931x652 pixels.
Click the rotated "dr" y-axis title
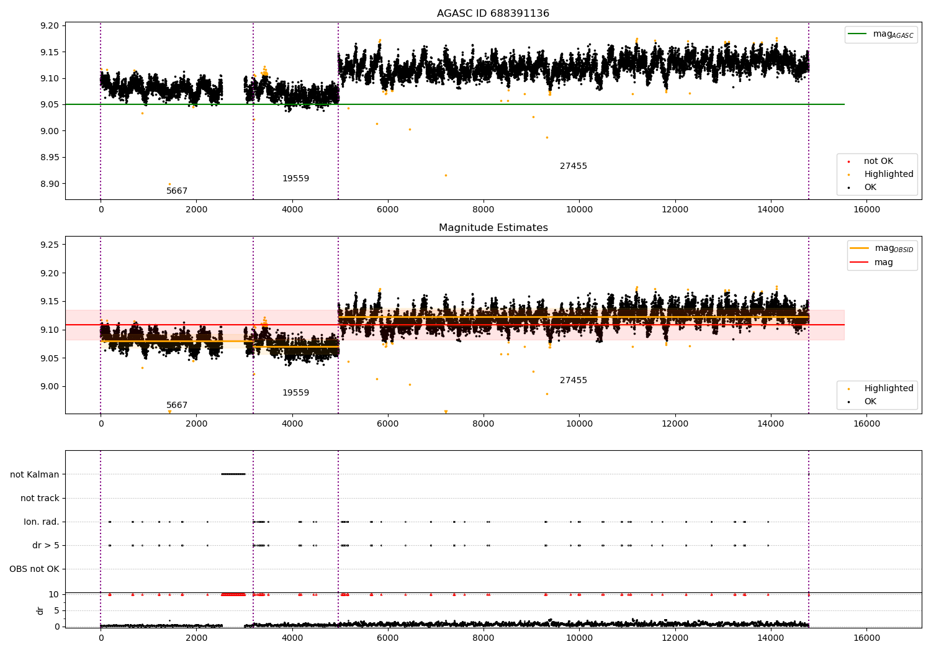(x=40, y=610)
